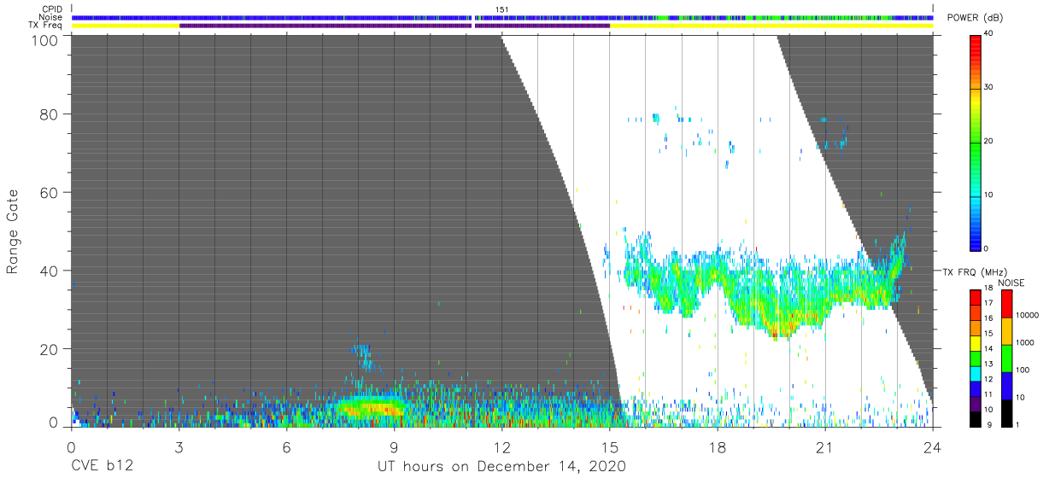Click the x-axis tick label 15
Image resolution: width=1049 pixels, height=484 pixels.
(x=609, y=447)
